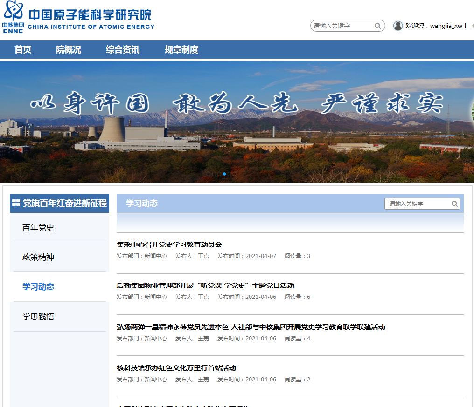474x407 pixels.
Task: Open the 院概况 navigation menu
Action: click(69, 50)
